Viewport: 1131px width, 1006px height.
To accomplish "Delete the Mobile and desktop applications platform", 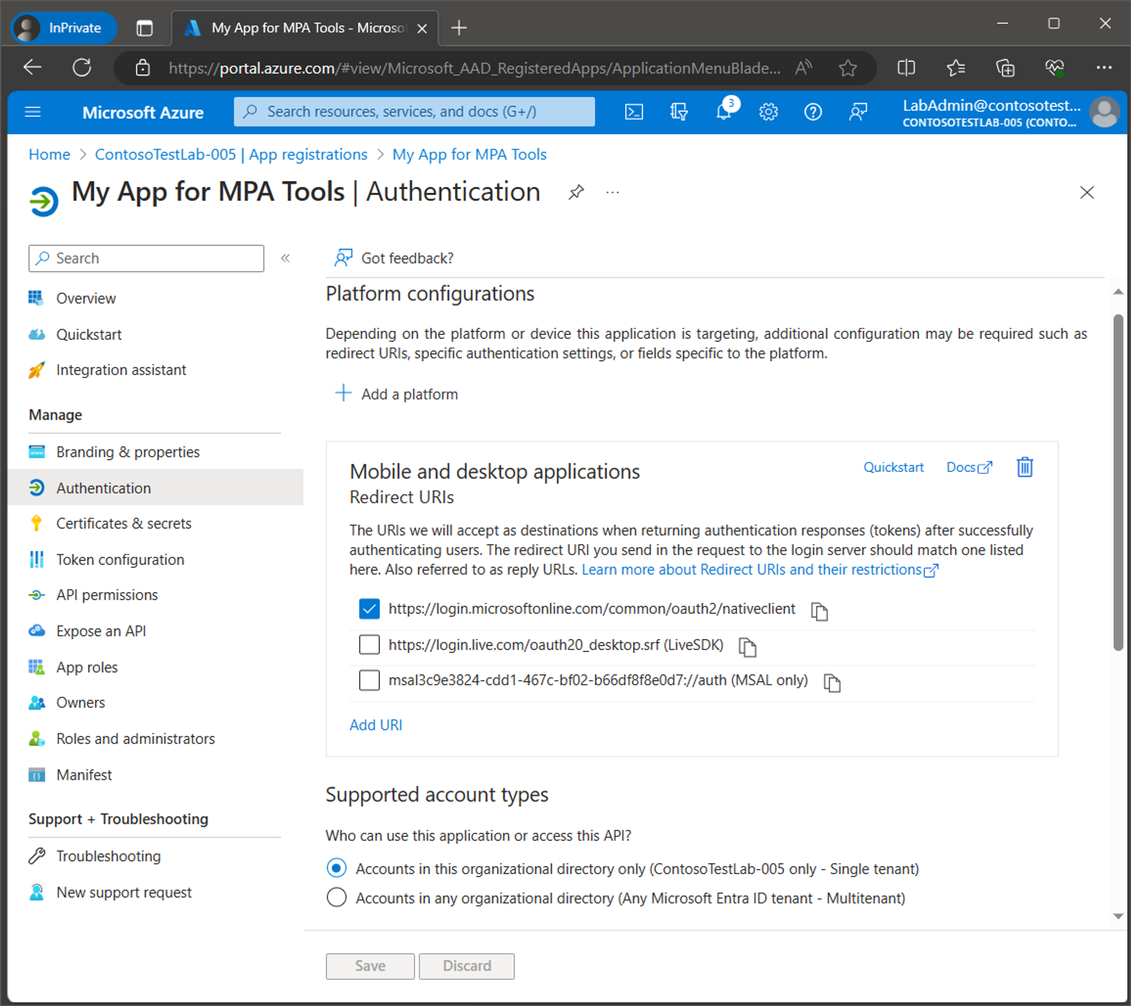I will coord(1025,468).
